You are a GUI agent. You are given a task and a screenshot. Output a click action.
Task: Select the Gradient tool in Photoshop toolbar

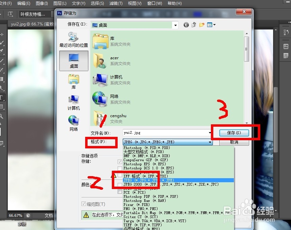(2, 79)
